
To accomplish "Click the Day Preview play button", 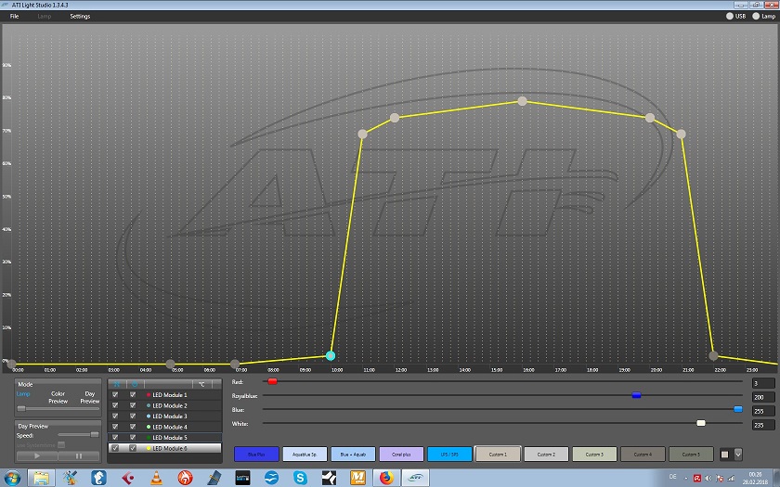I will pyautogui.click(x=37, y=455).
